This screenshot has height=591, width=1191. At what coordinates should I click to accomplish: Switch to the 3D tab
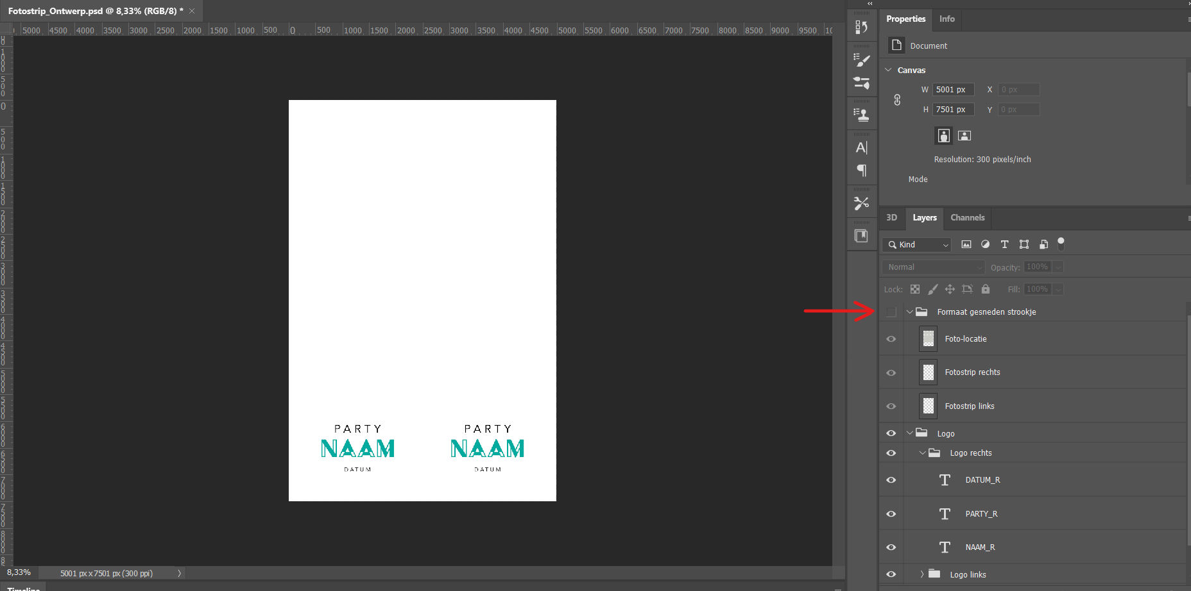[891, 217]
